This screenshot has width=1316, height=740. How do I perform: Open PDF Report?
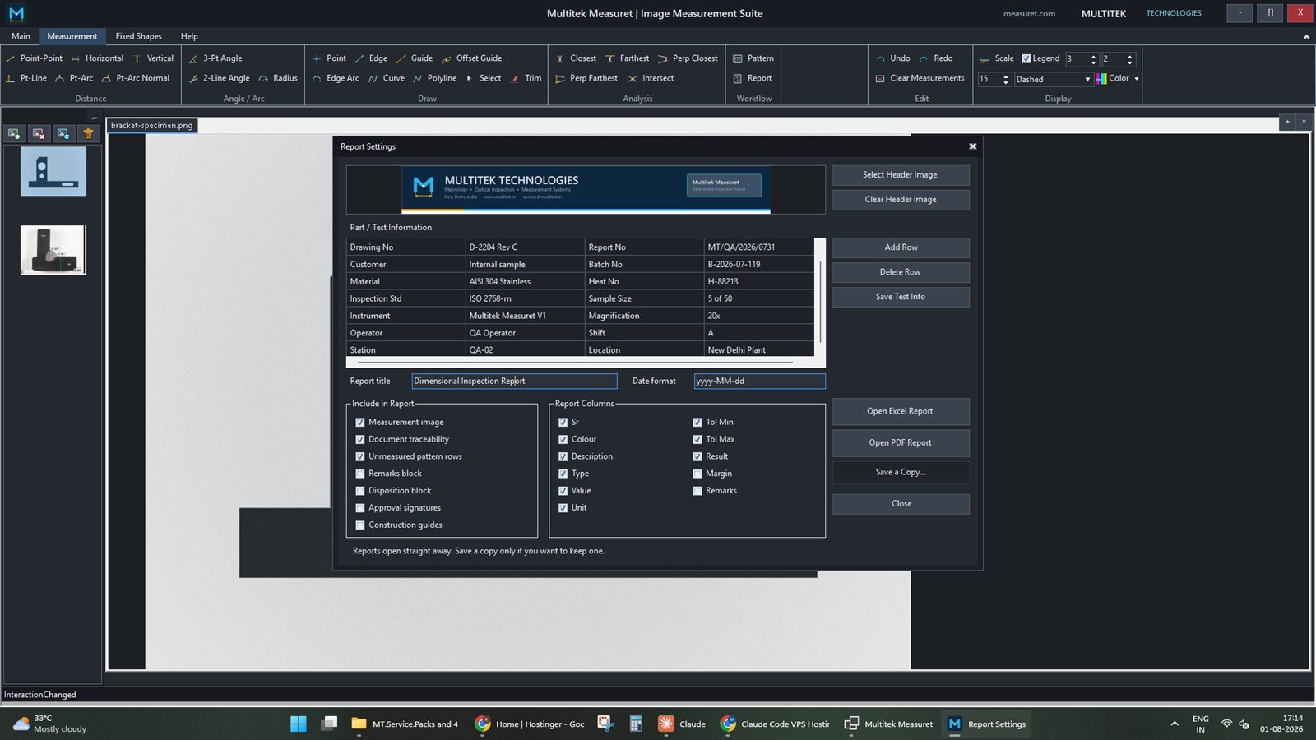901,442
